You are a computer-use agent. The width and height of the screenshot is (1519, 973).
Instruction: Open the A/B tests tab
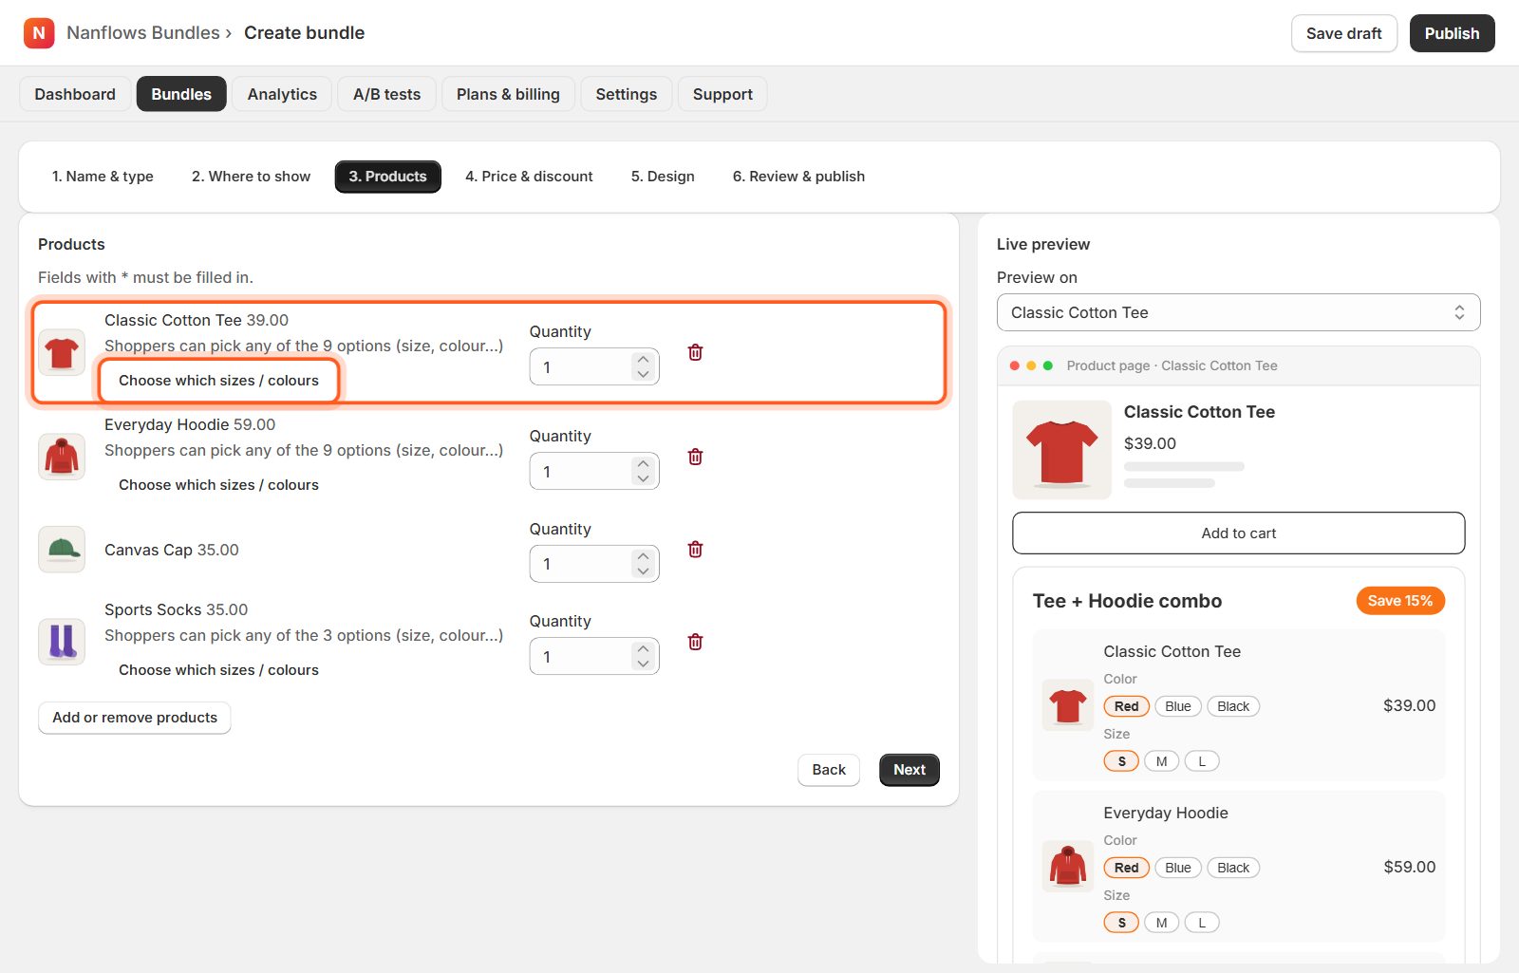[386, 94]
